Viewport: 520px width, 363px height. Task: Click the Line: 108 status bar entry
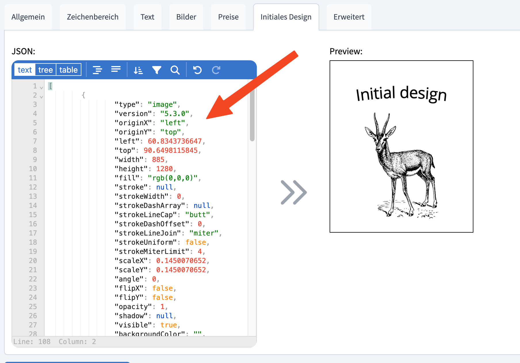(32, 342)
